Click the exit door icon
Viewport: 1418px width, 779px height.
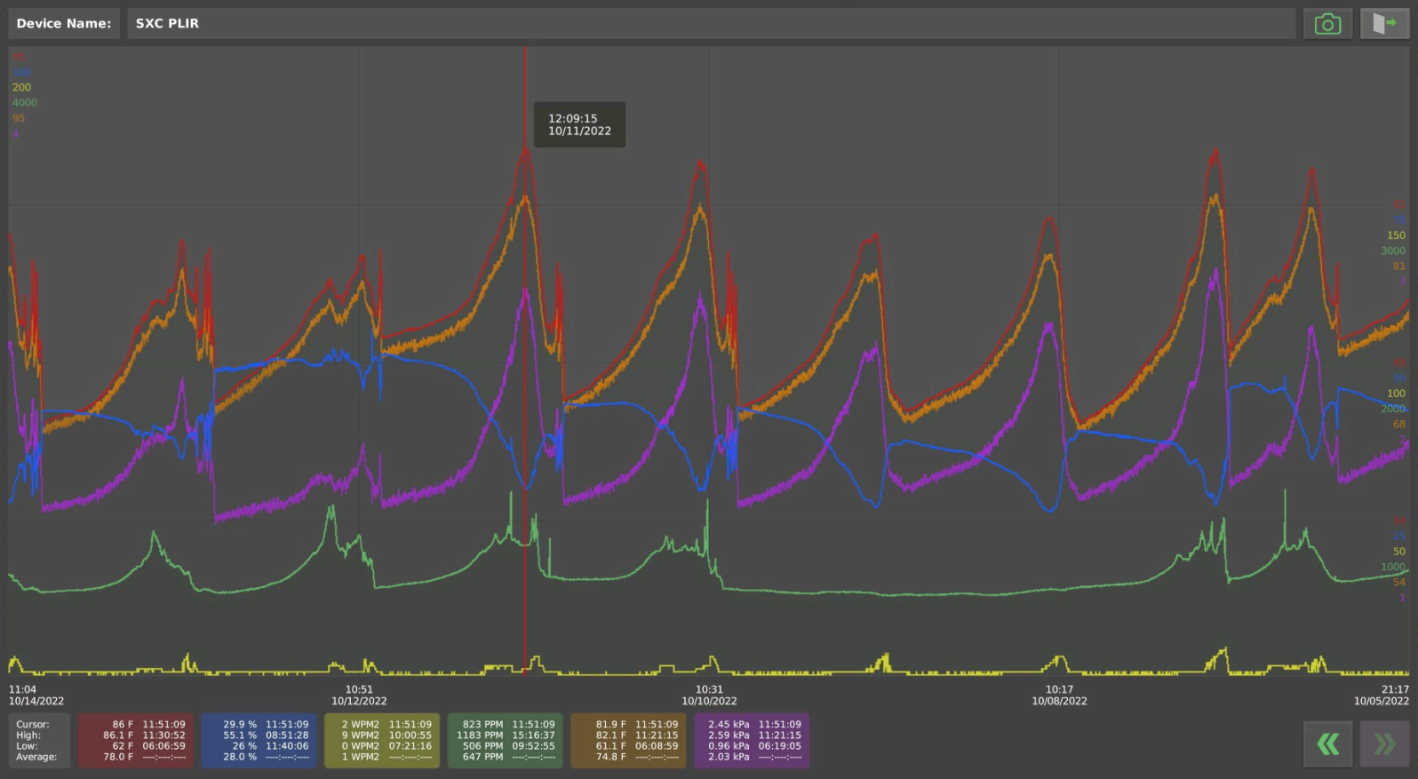pyautogui.click(x=1383, y=24)
